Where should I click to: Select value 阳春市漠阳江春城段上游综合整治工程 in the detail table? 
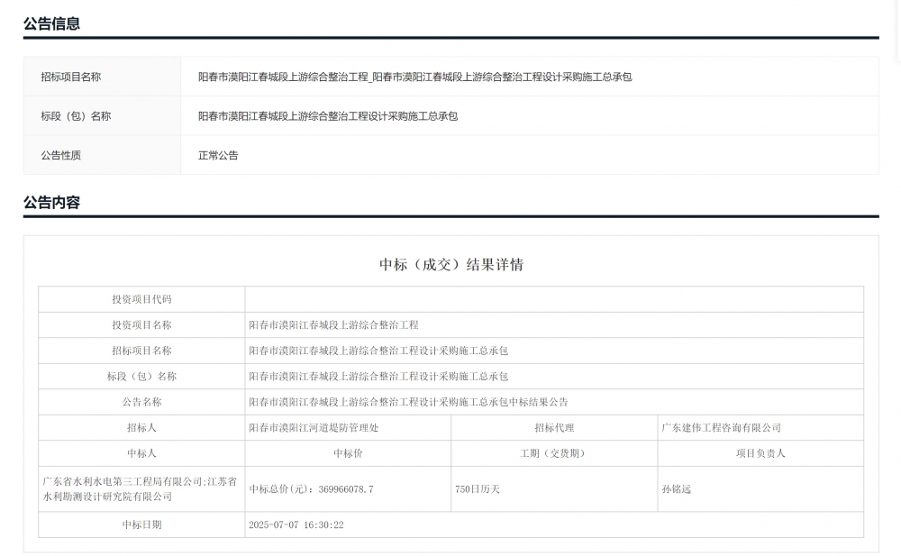pos(333,325)
